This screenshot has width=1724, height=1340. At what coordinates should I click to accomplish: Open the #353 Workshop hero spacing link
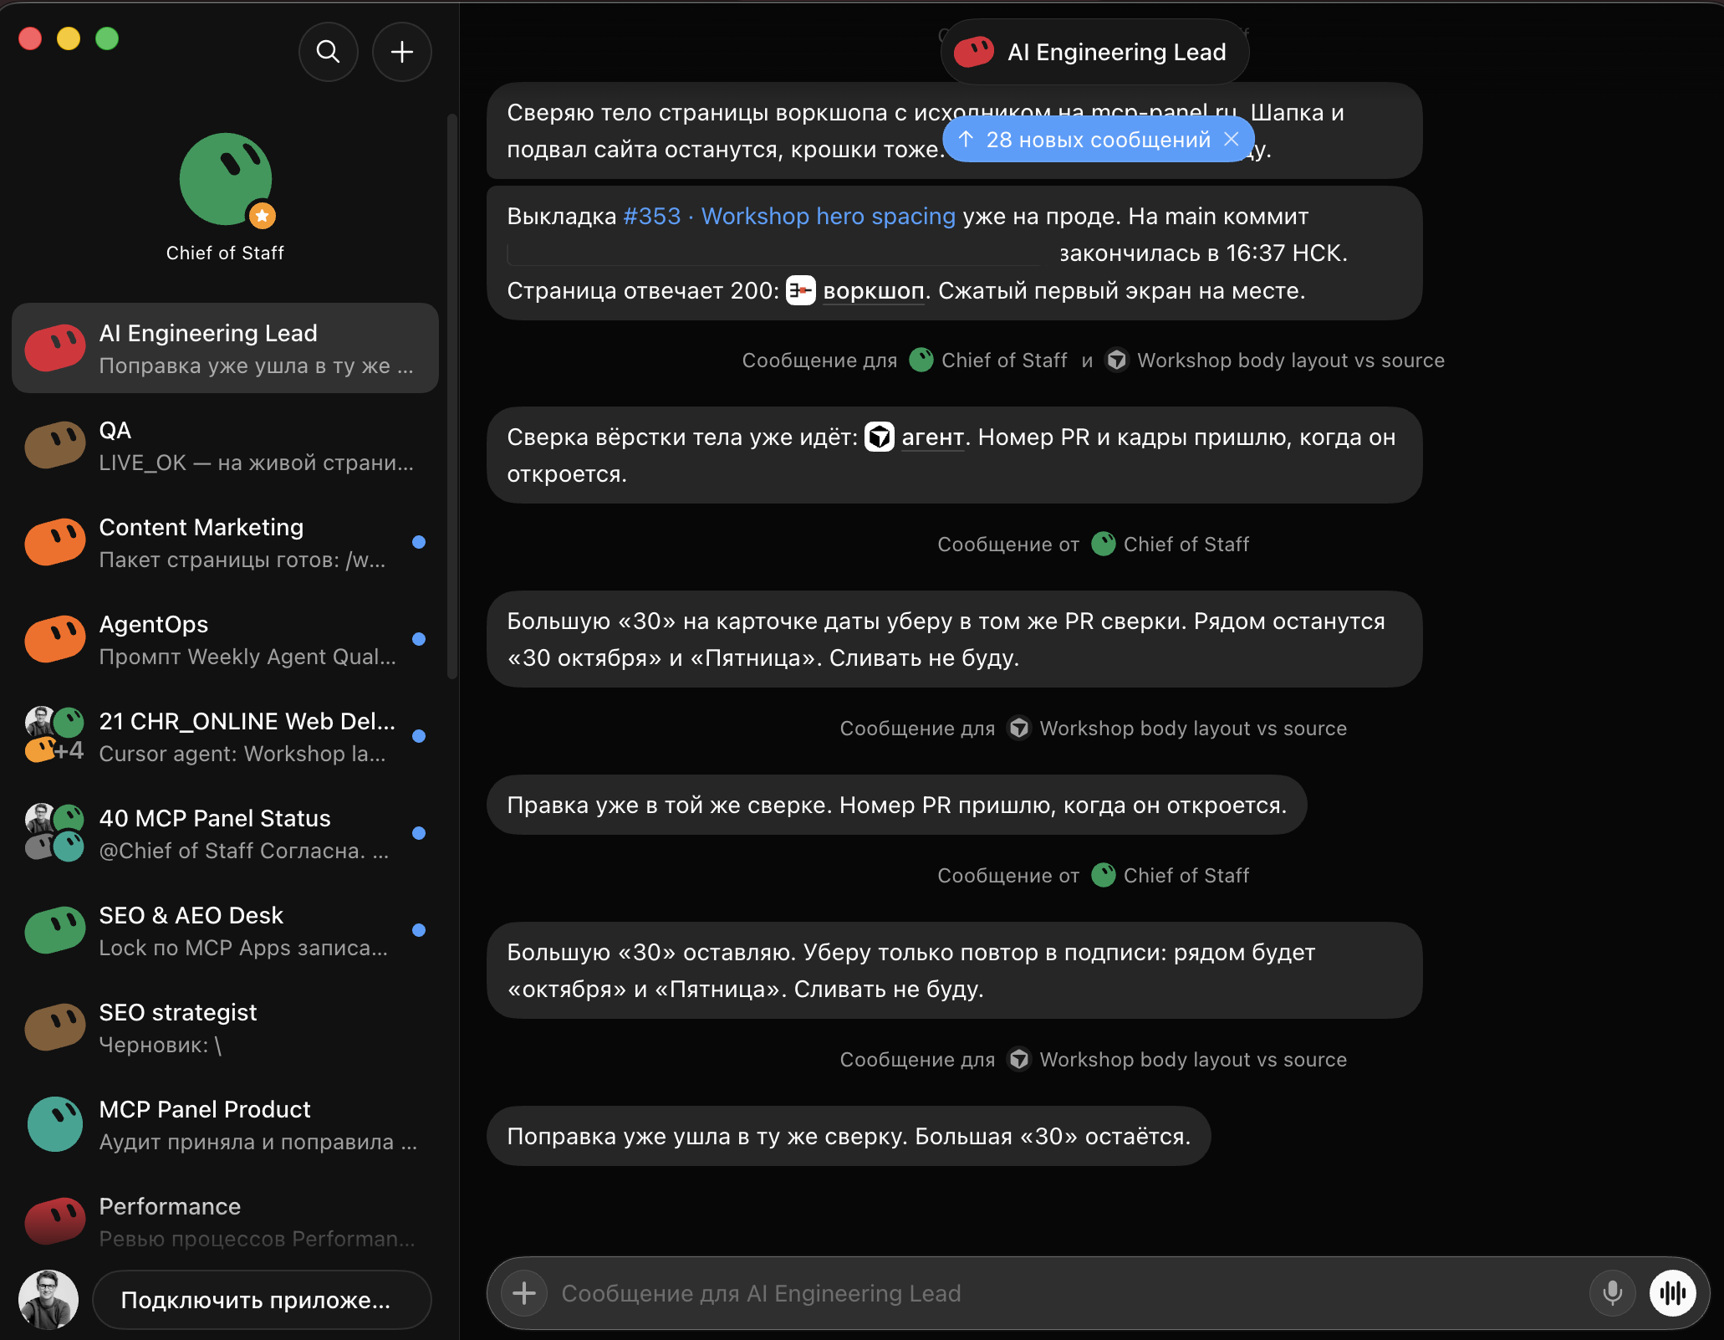(789, 216)
